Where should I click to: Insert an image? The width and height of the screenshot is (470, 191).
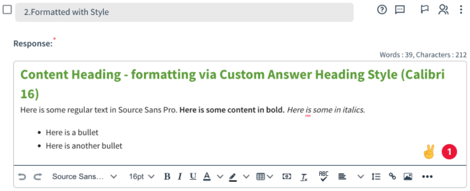click(x=408, y=177)
